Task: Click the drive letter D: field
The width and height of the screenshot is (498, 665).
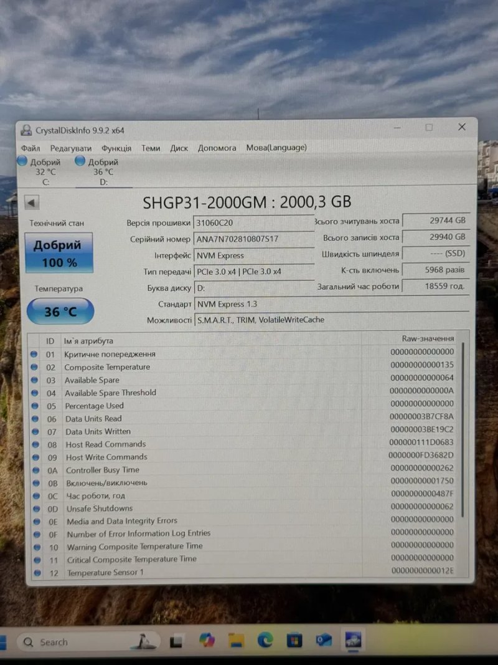Action: pos(253,288)
